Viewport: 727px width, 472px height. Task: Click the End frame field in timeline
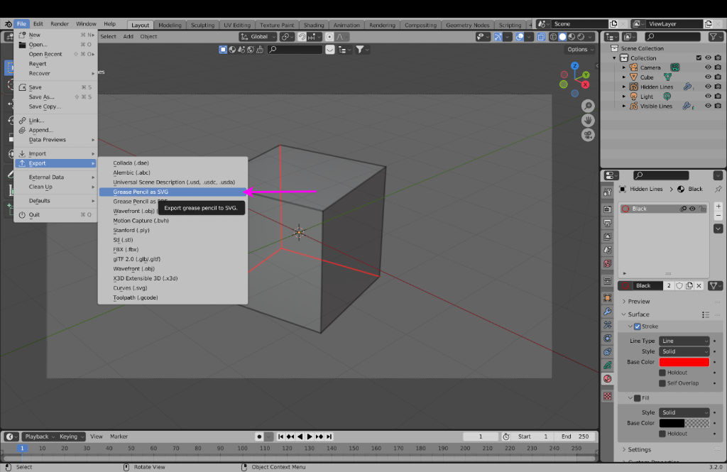(x=575, y=437)
